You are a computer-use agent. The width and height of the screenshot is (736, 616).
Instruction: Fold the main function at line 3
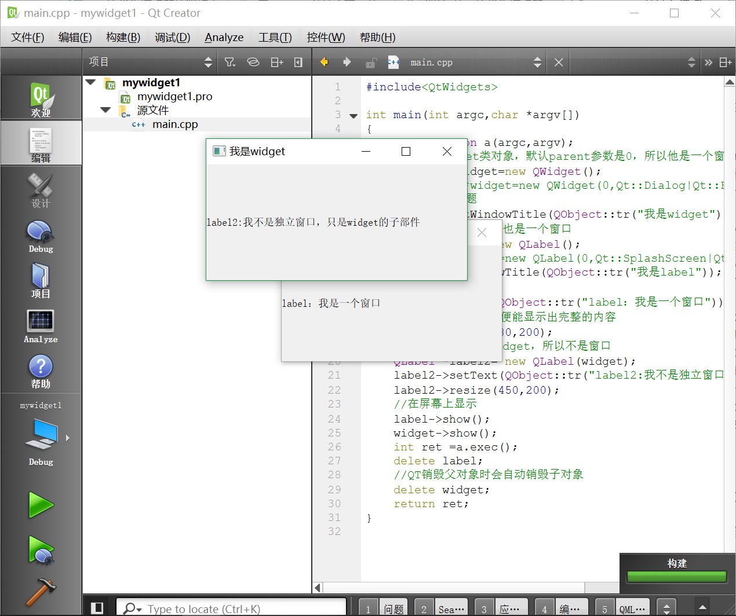coord(354,116)
